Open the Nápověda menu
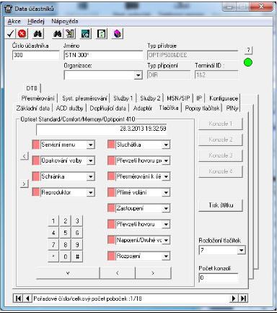 pyautogui.click(x=65, y=22)
